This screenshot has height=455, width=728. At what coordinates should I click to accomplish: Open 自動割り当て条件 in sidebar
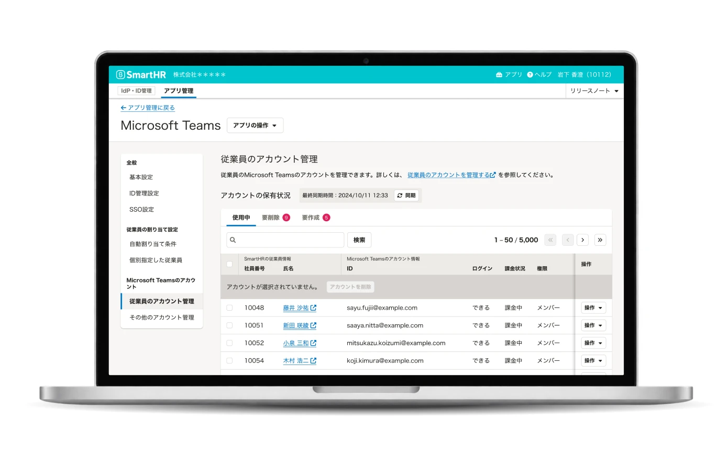[x=162, y=244]
